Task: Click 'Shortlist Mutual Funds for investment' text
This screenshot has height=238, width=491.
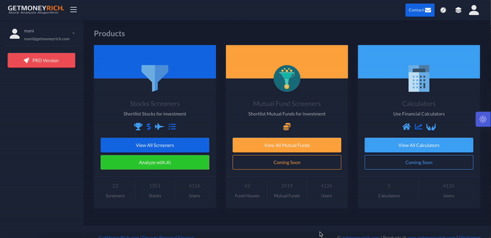Action: tap(287, 114)
